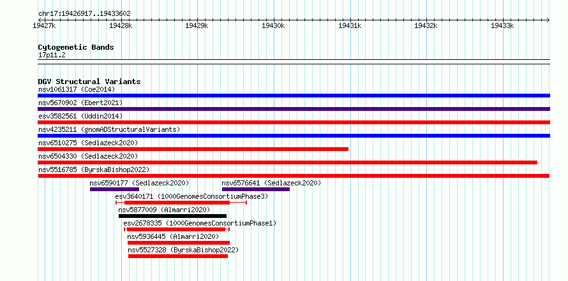The height and width of the screenshot is (281, 568).
Task: Click esv3640171 (1000GenomesConsortiumPhase3) label
Action: [191, 196]
